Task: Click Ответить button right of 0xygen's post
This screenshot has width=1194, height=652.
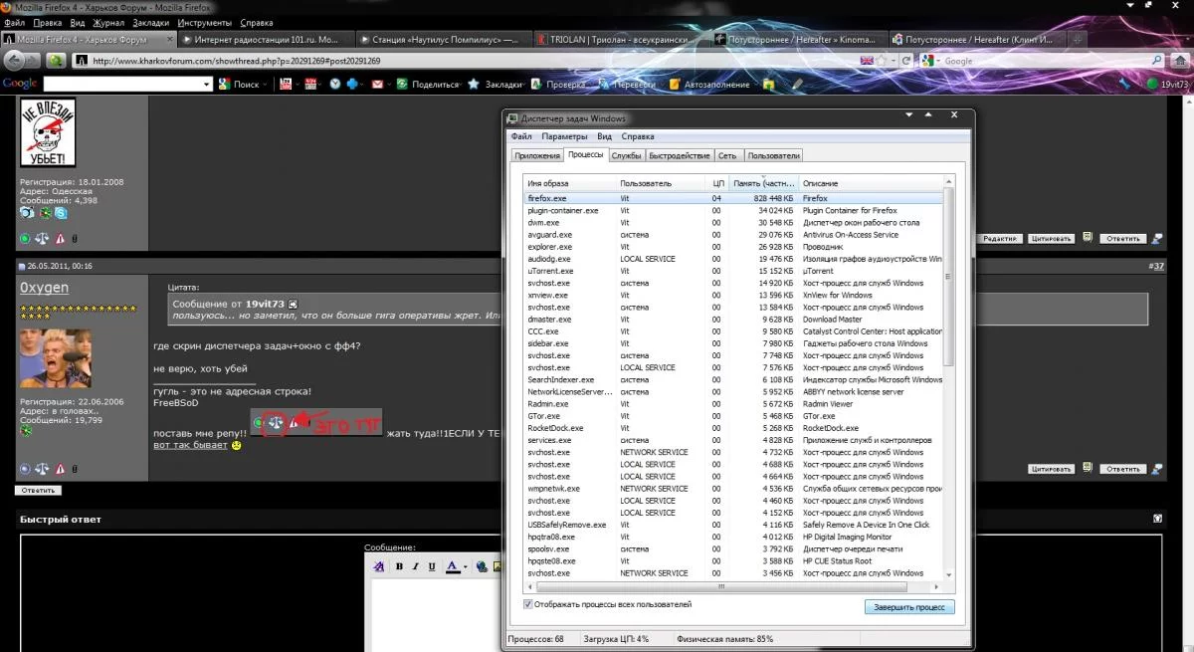Action: [x=1123, y=468]
